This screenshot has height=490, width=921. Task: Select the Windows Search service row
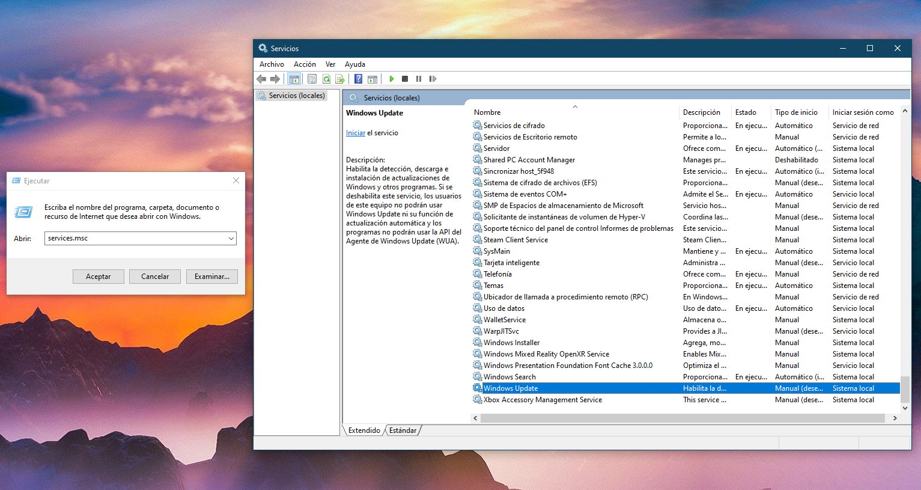[509, 377]
